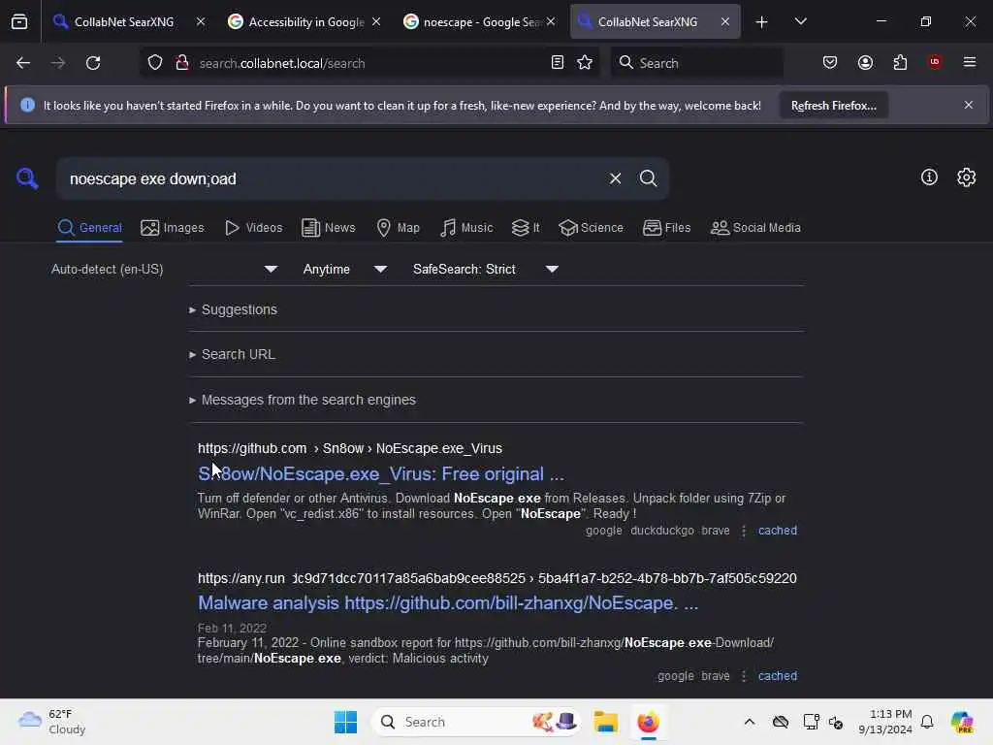
Task: Select the Science category tab
Action: click(591, 227)
